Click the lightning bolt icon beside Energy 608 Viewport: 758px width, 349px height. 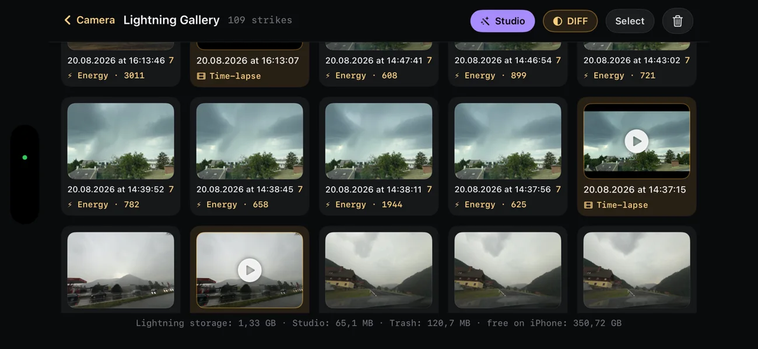coord(328,76)
